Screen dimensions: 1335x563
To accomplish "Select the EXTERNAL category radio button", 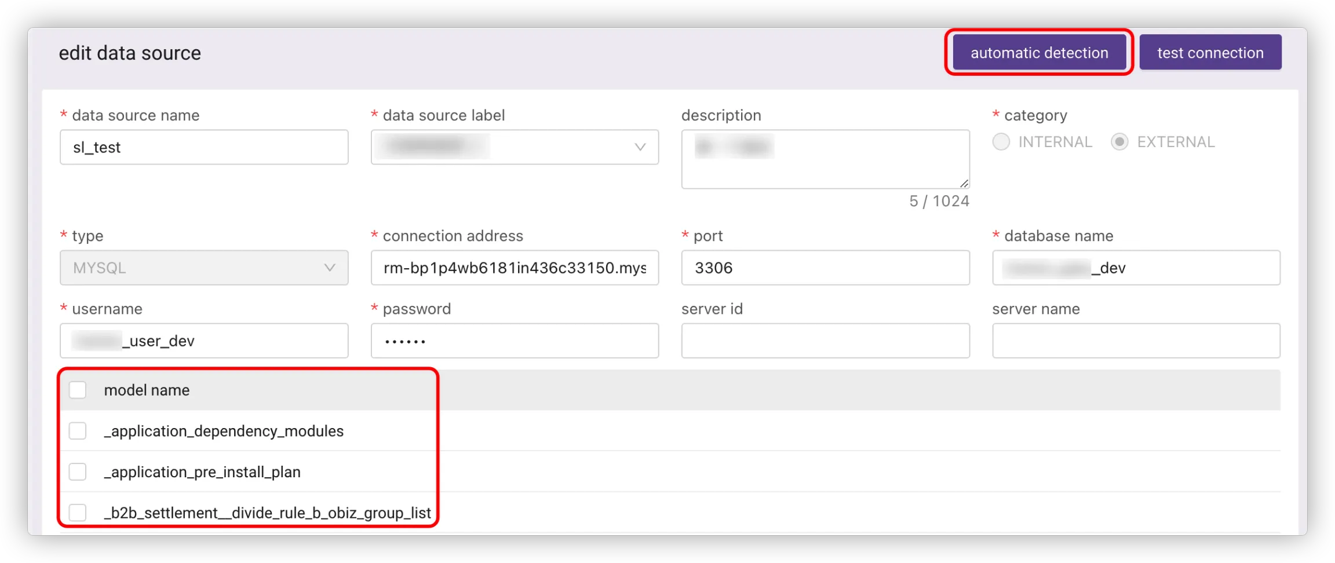I will [1119, 142].
